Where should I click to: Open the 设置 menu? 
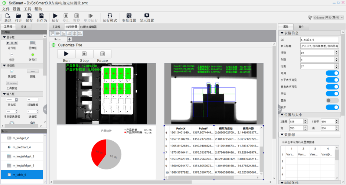[17, 9]
